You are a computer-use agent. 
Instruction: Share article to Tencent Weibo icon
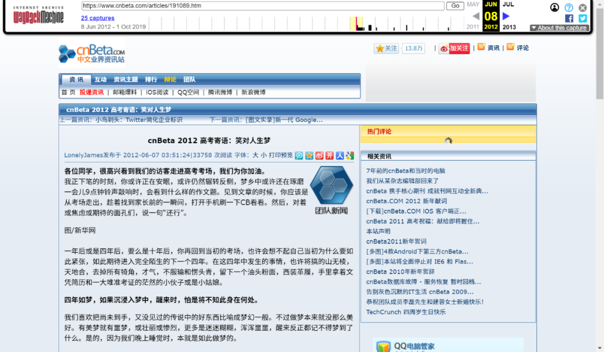299,156
